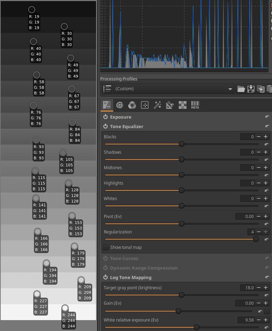Click the save processing profile icon
Screen dimensions: 272x331
[251, 89]
